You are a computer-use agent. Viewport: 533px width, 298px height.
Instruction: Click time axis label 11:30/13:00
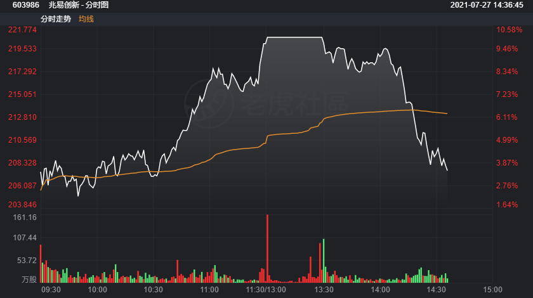(266, 290)
